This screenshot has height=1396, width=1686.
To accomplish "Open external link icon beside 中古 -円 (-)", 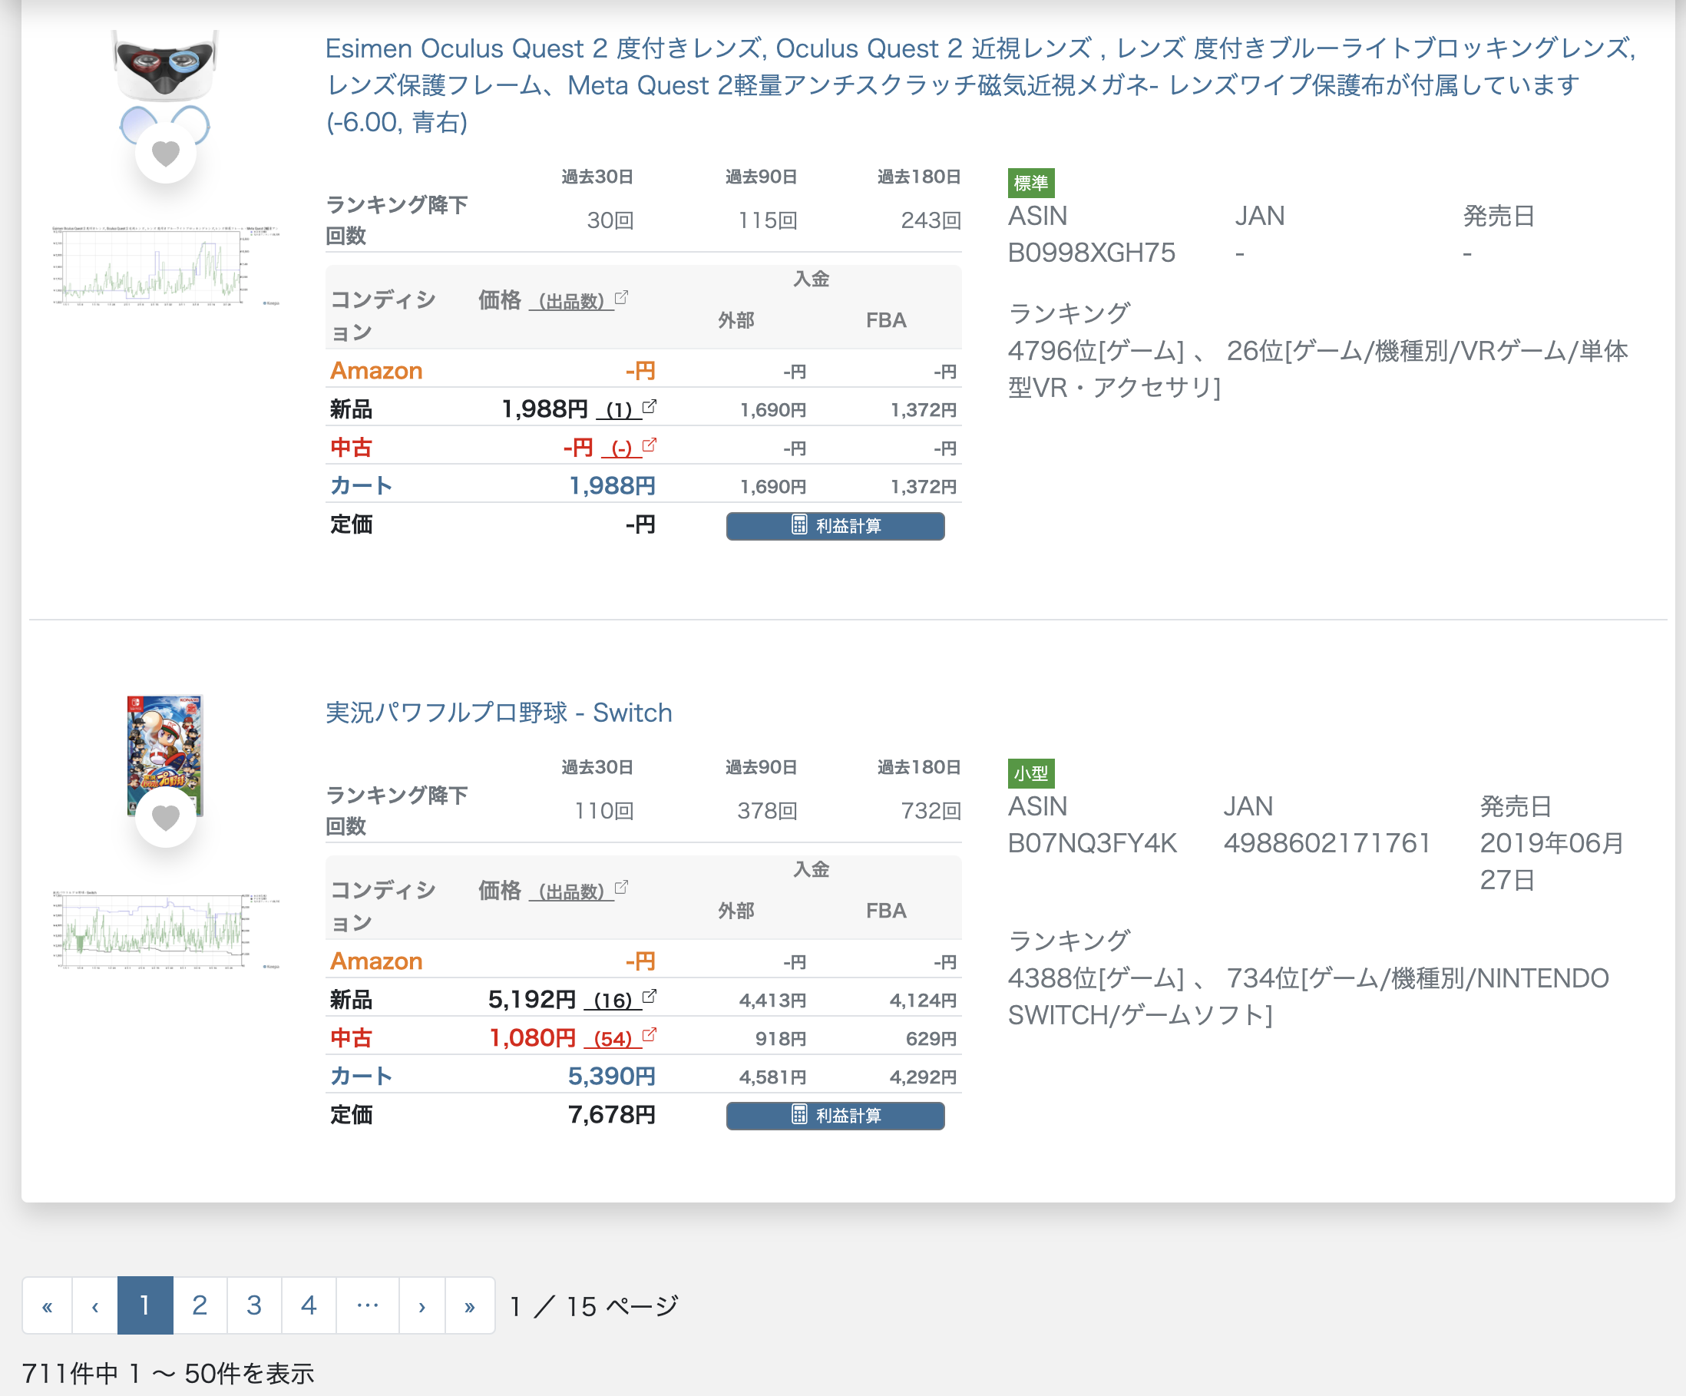I will 650,445.
